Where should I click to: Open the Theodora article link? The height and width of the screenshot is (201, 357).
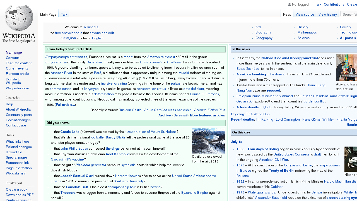point(68,193)
